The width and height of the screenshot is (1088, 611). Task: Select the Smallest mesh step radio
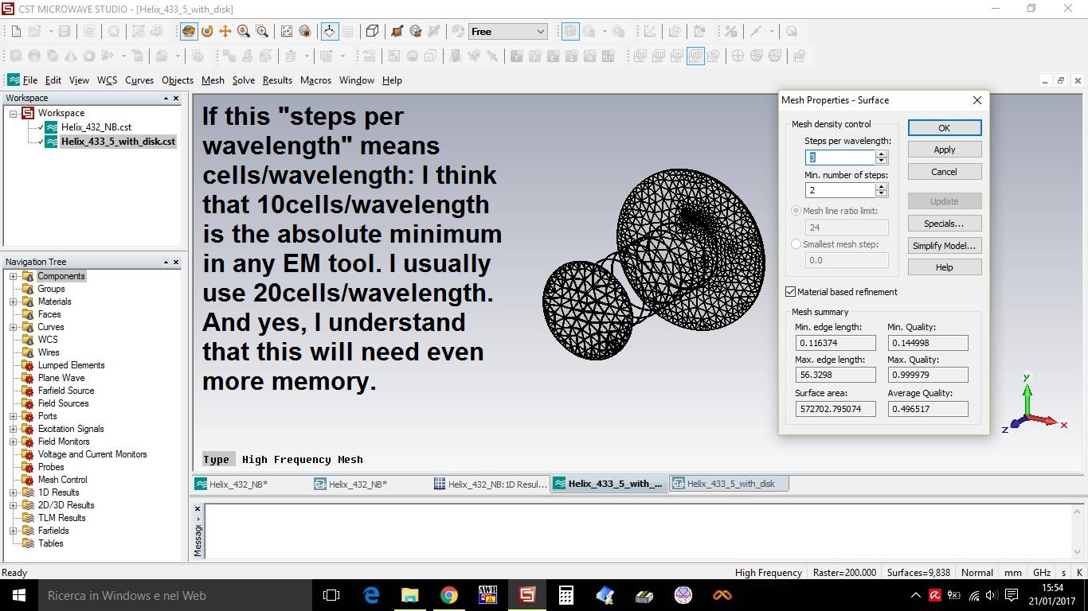(796, 244)
